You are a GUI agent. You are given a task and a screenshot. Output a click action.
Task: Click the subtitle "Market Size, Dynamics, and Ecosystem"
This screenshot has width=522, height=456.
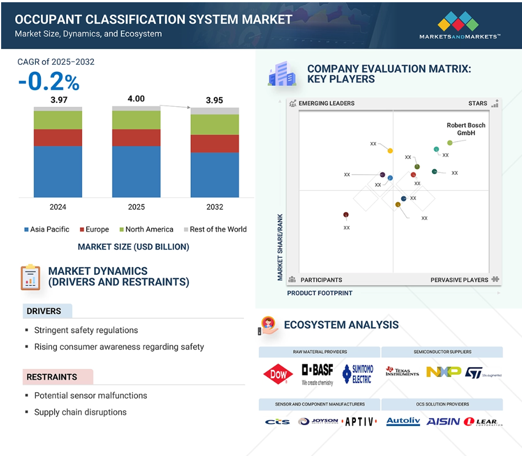(x=88, y=34)
